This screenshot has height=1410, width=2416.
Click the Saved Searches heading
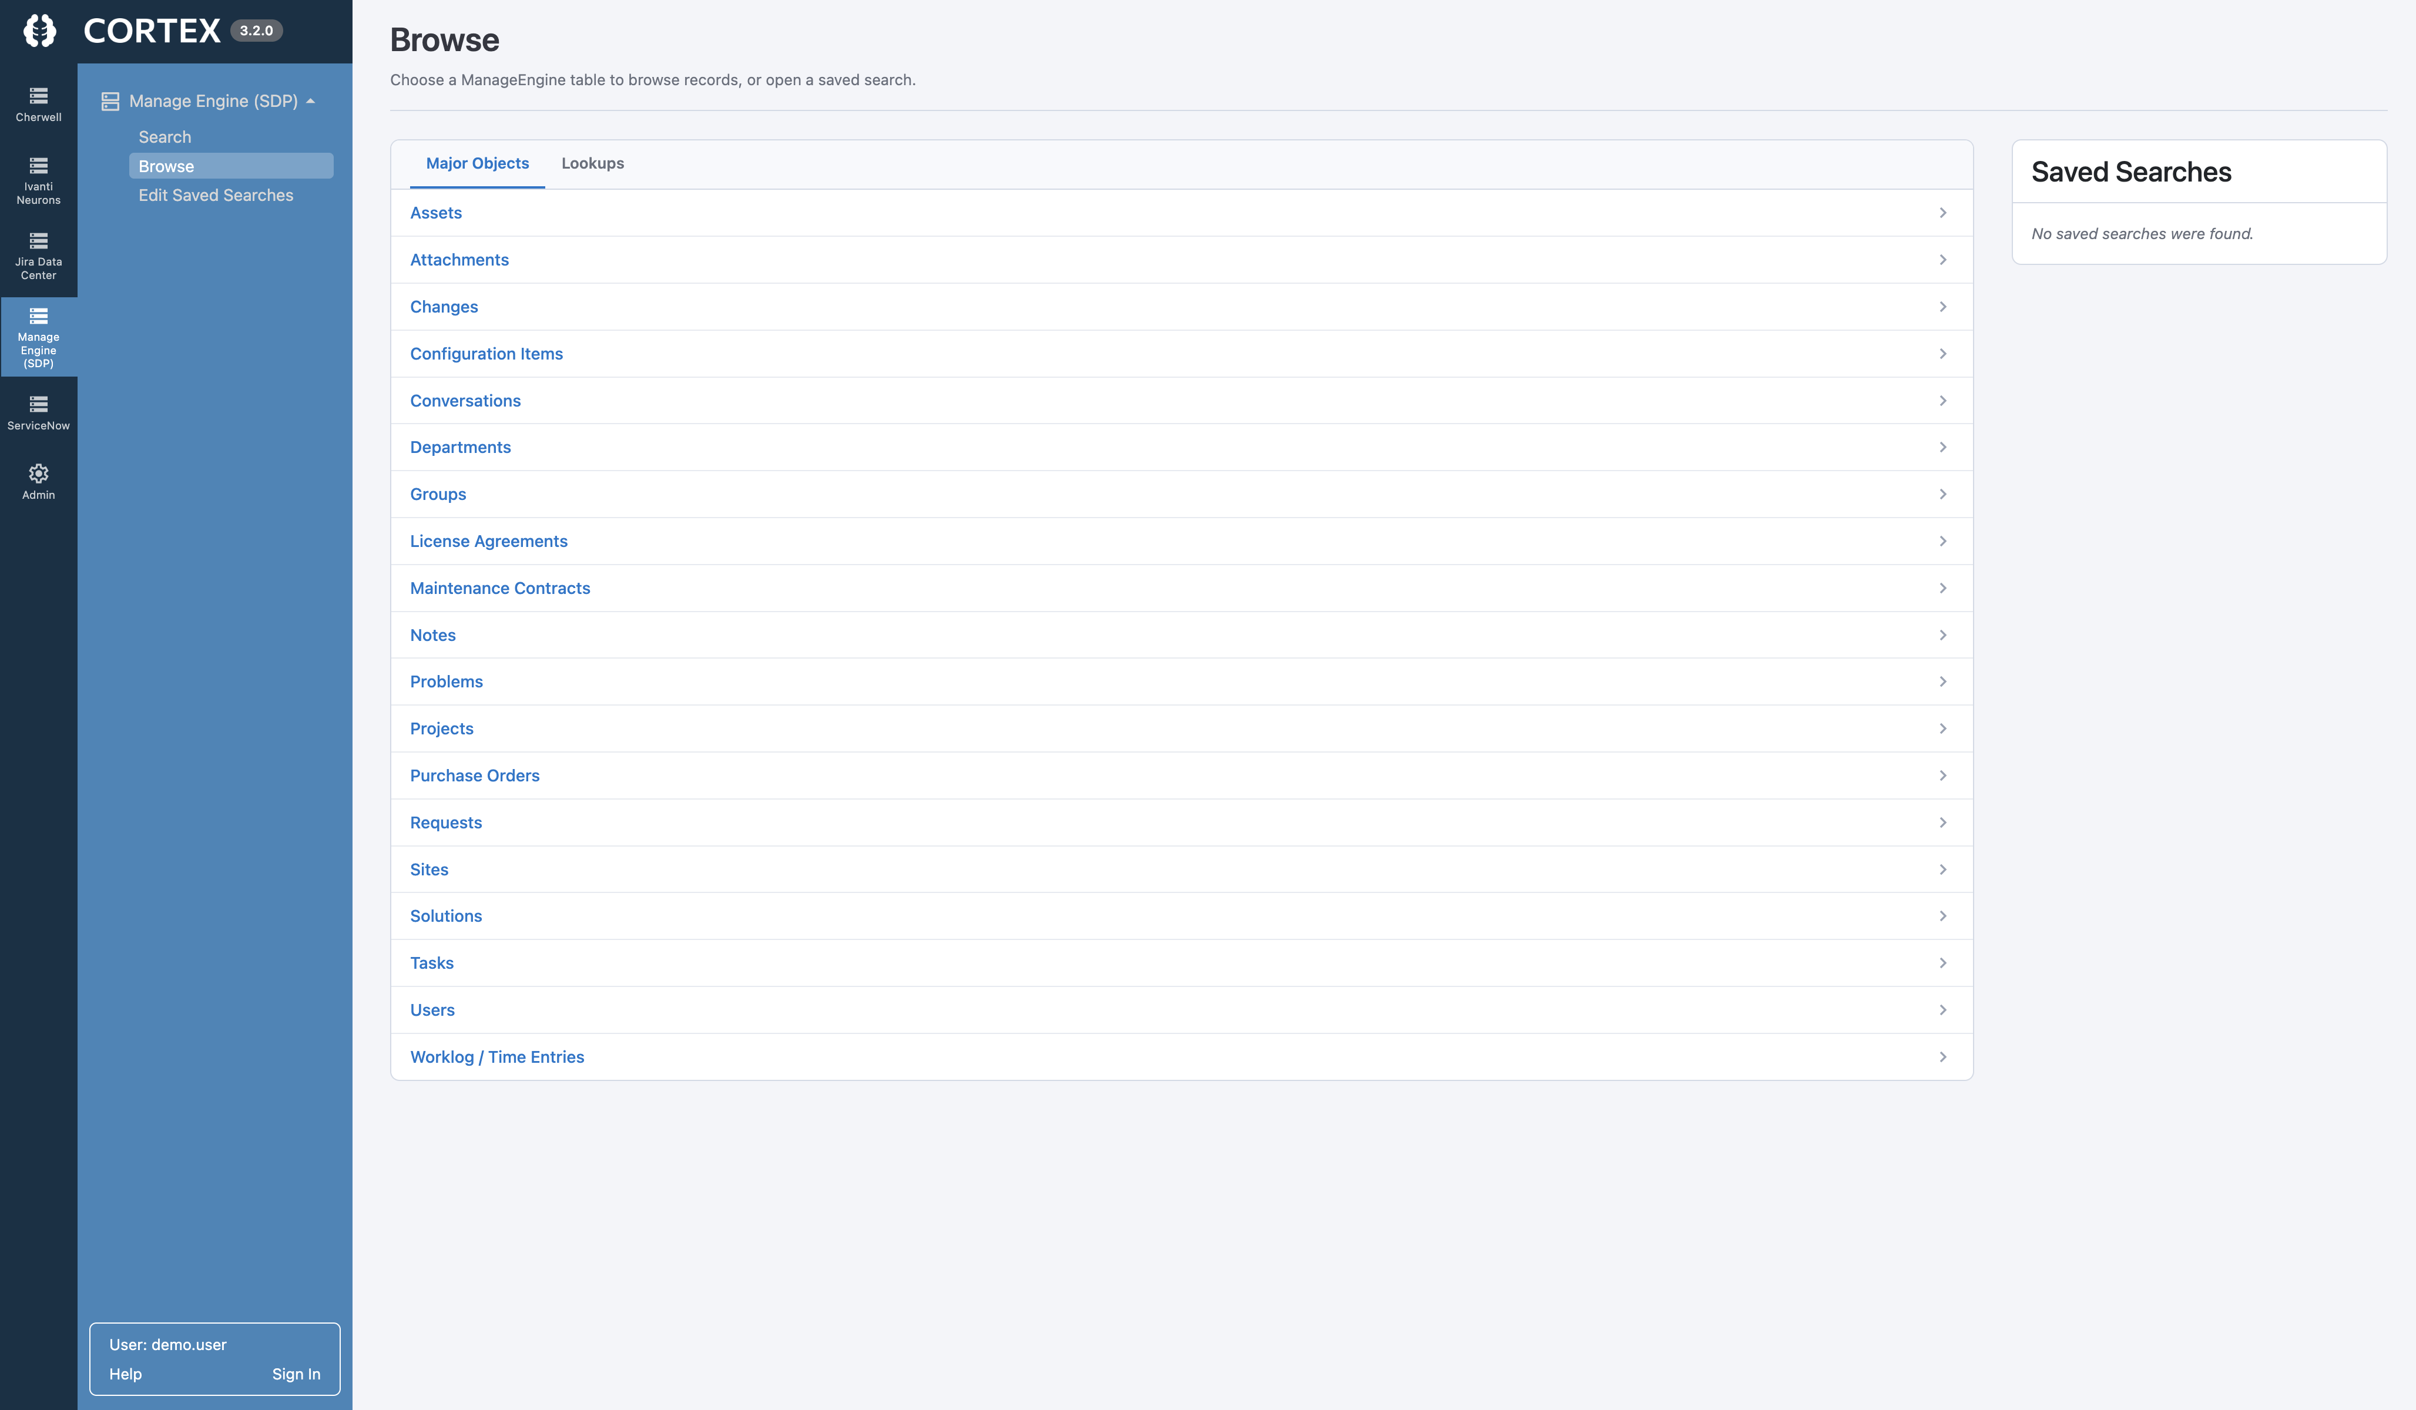click(x=2131, y=172)
